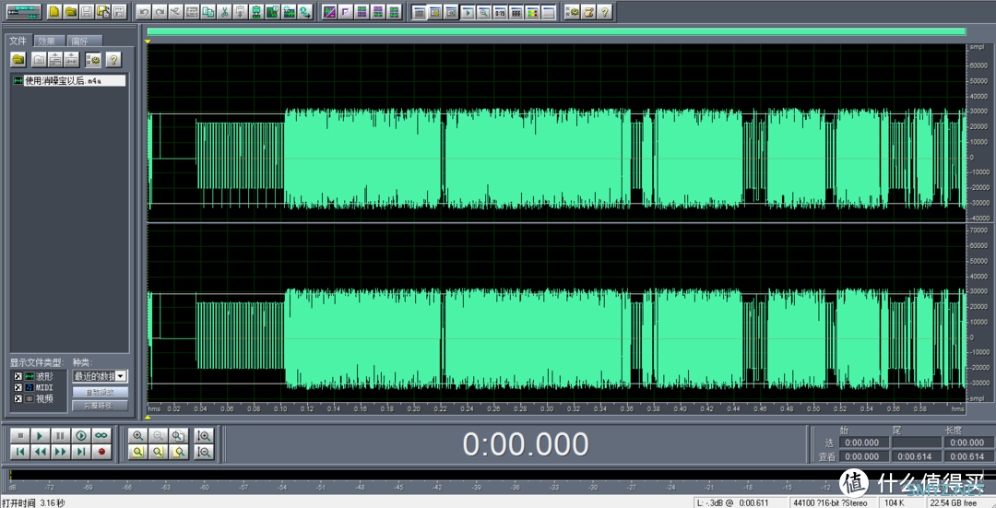Viewport: 996px width, 508px height.
Task: Click the Play to end circled button
Action: (x=80, y=435)
